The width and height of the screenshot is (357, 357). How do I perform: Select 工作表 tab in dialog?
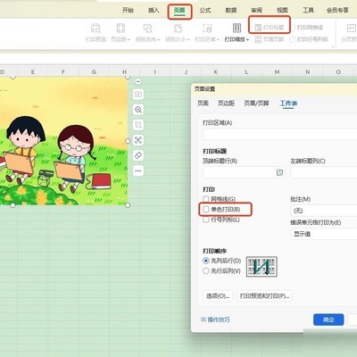click(x=288, y=104)
